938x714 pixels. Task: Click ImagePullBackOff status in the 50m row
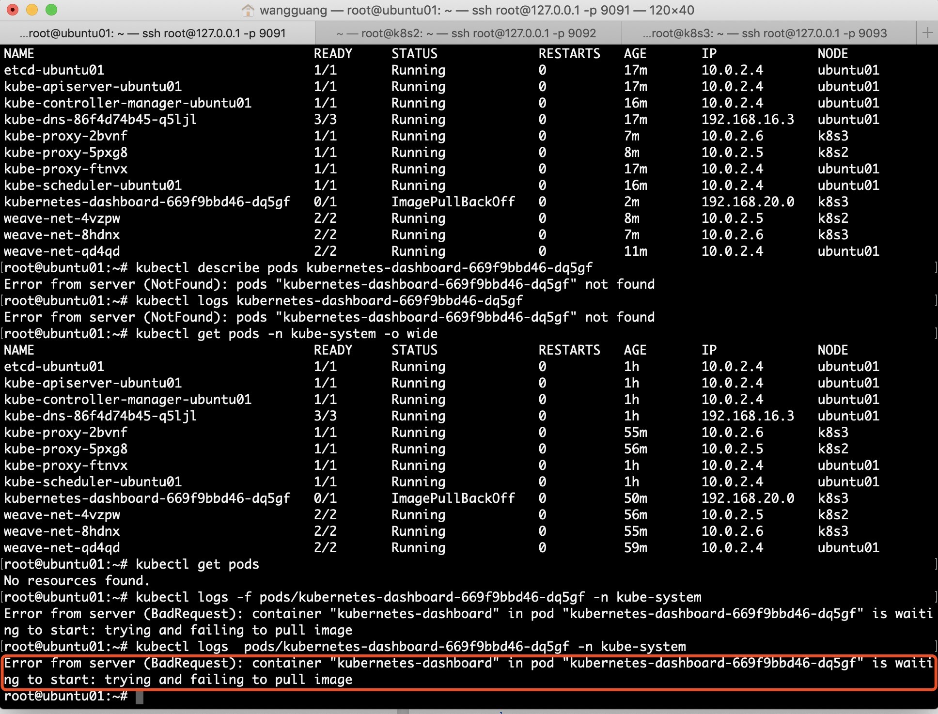(453, 498)
